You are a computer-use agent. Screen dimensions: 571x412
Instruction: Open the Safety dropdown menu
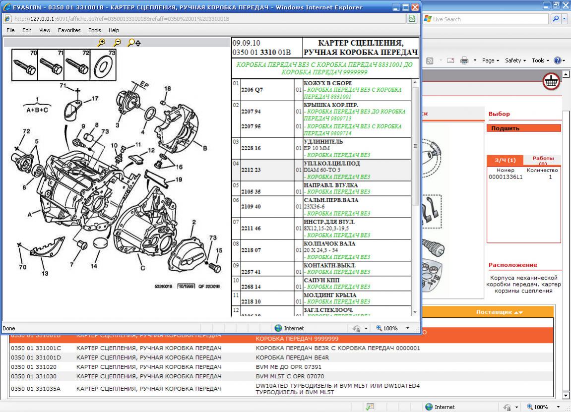point(515,60)
